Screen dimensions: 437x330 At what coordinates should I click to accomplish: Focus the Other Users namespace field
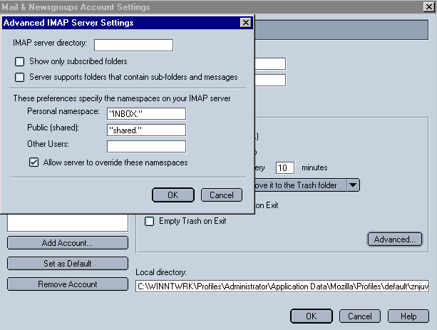point(146,146)
